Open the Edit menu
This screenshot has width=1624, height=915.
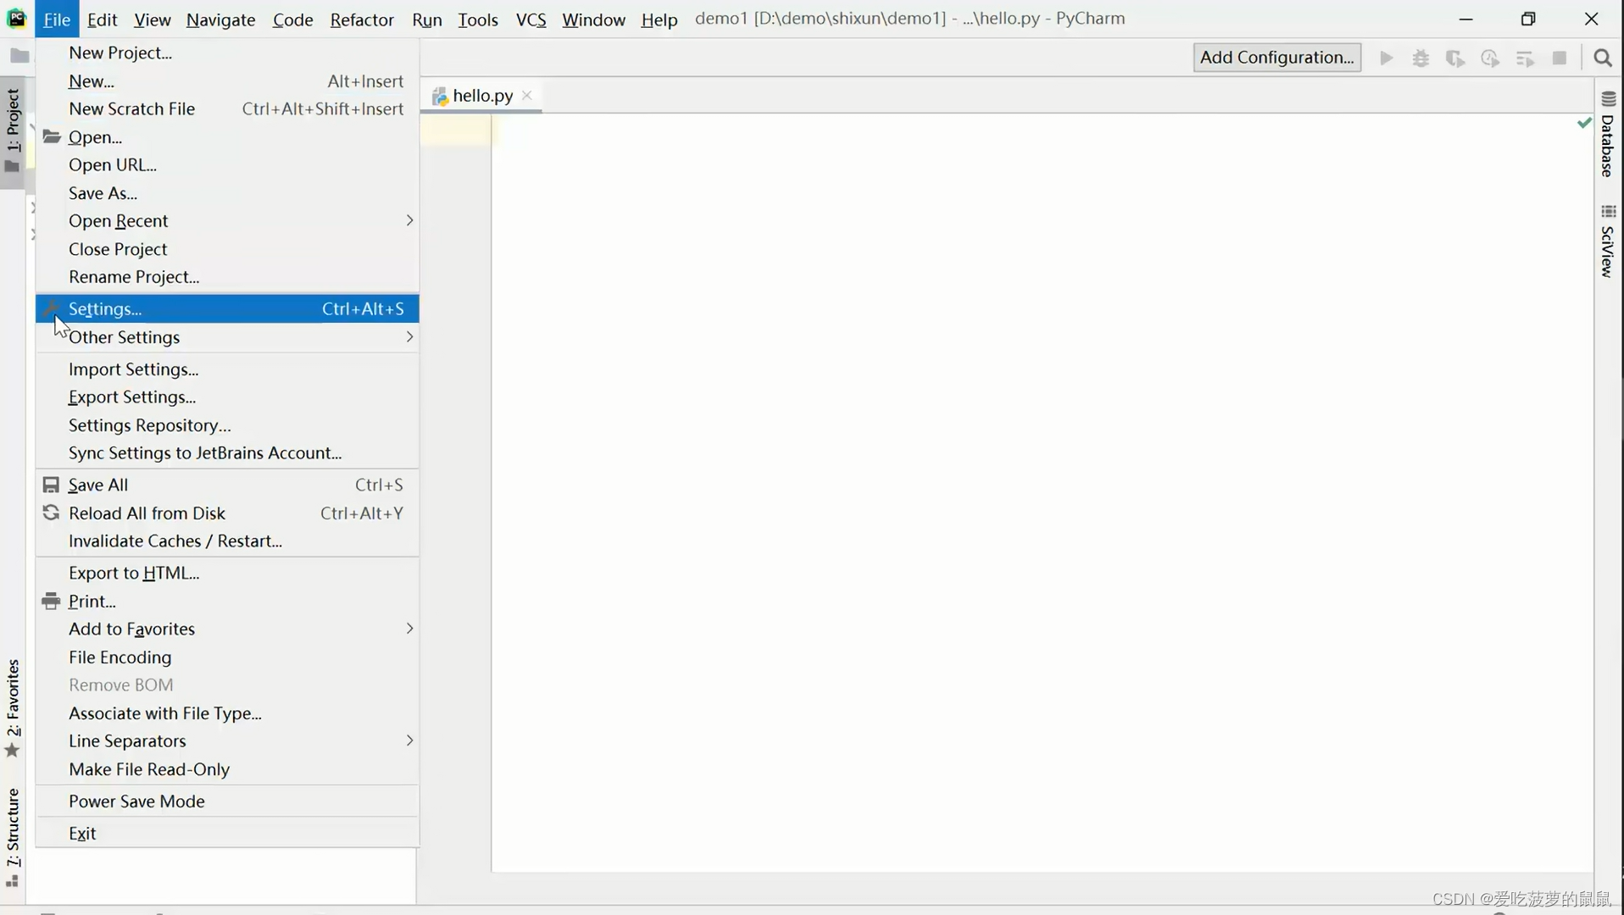(x=102, y=19)
